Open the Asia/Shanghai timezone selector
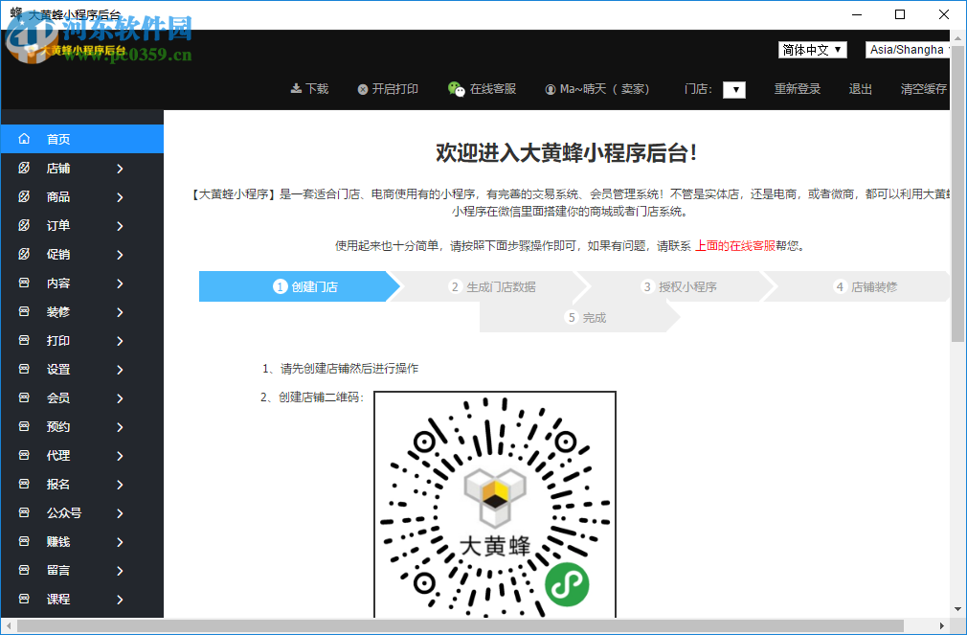The height and width of the screenshot is (635, 967). (x=906, y=49)
